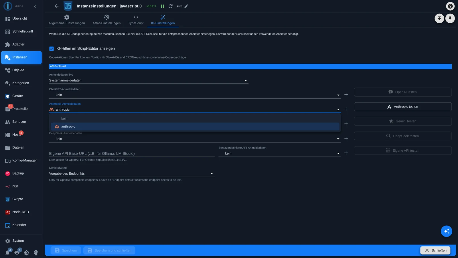Open the ChatGPT-Anmeldedaten dropdown
Screen dimensions: 458x258
coord(195,95)
